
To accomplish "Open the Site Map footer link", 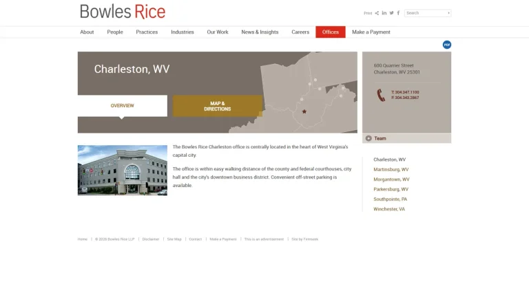I will (174, 239).
